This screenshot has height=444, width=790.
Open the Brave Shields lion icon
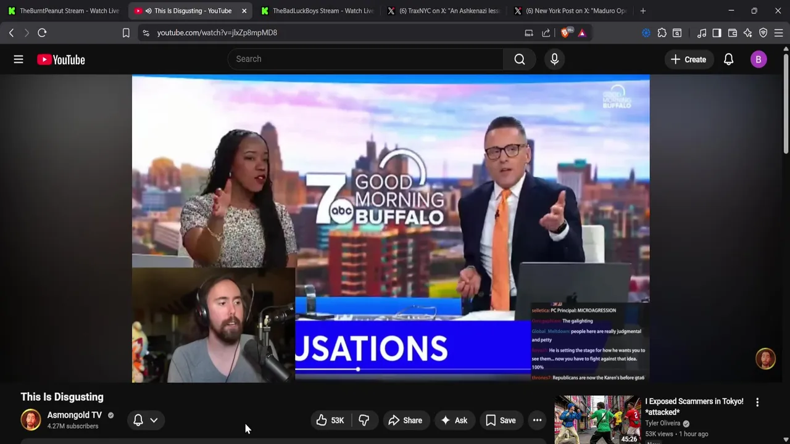point(565,33)
